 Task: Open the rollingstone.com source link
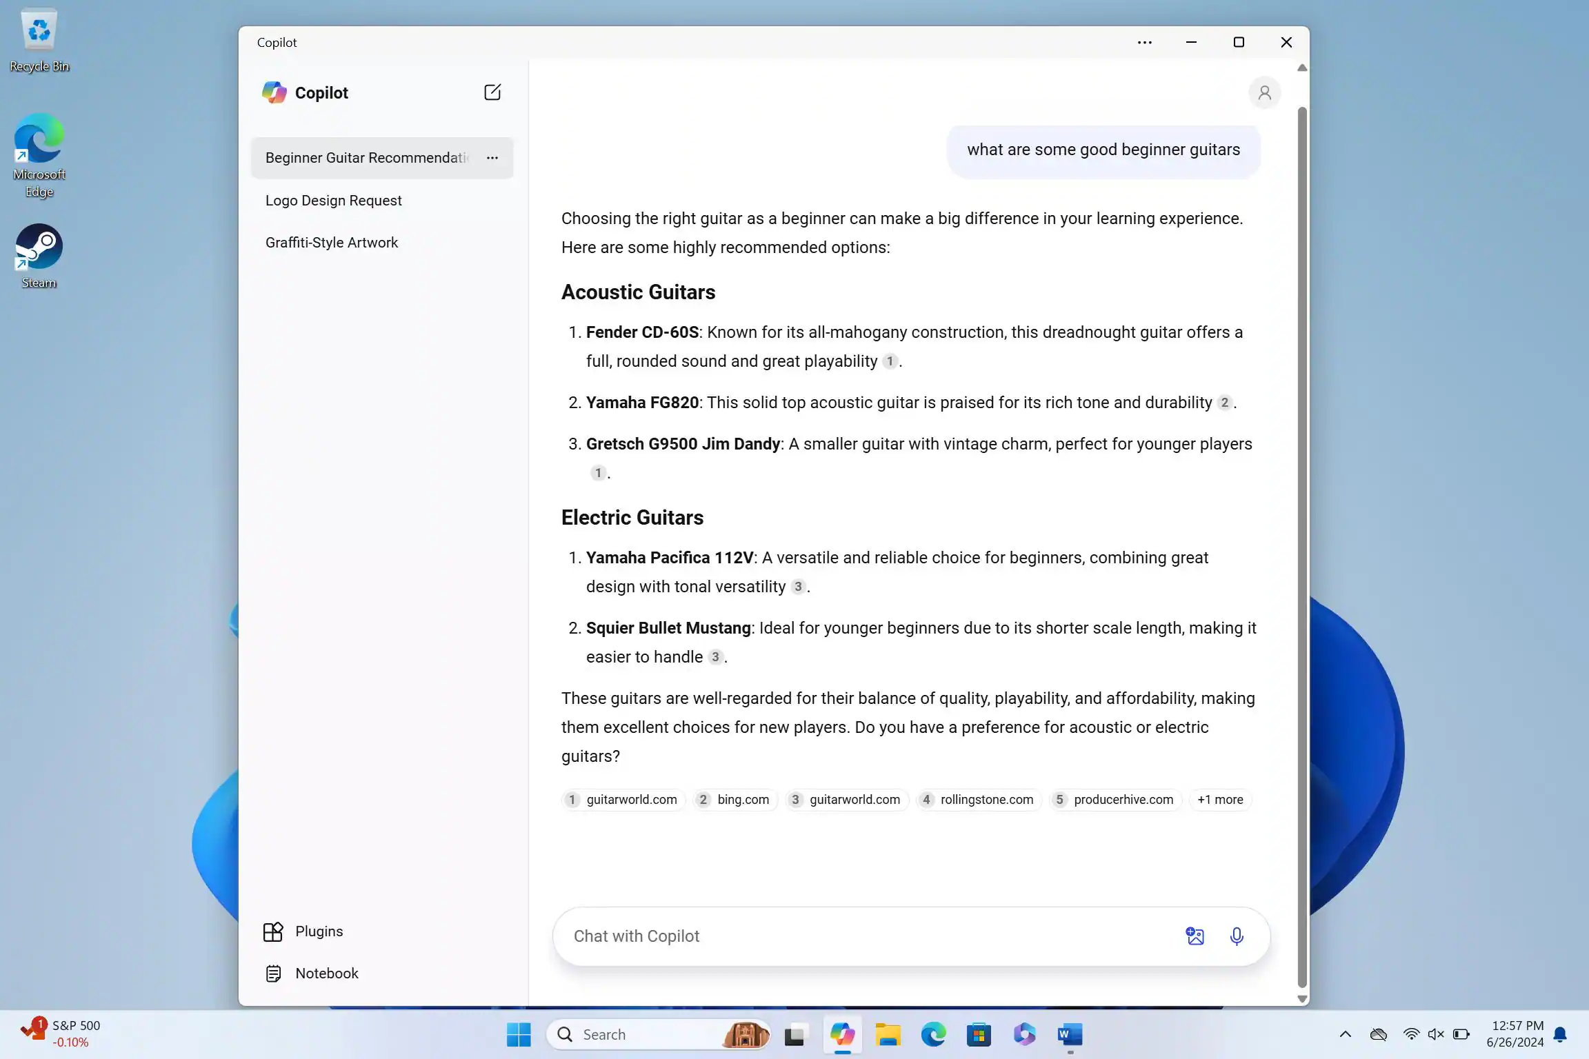[978, 800]
